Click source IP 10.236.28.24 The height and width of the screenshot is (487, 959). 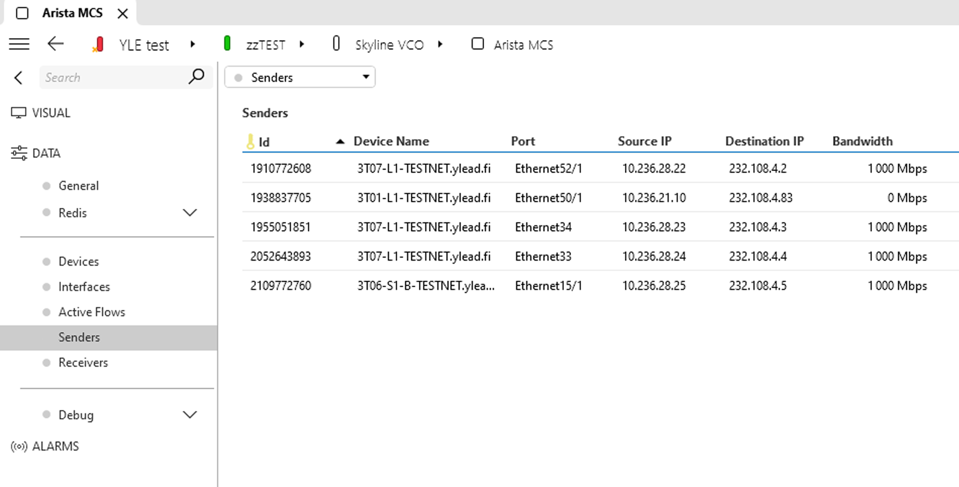click(654, 256)
